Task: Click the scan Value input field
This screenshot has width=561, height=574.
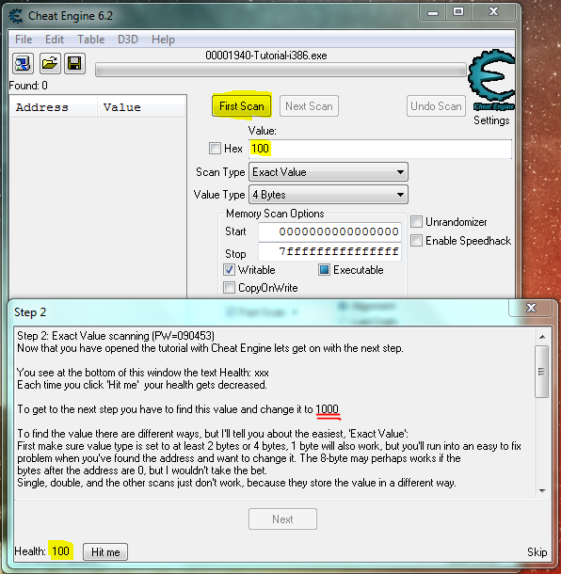Action: [380, 149]
